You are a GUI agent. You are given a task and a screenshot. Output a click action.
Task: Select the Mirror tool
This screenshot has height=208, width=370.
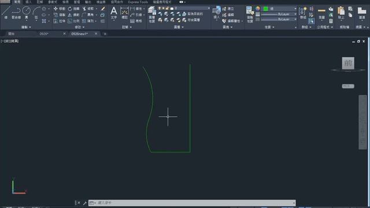click(73, 15)
